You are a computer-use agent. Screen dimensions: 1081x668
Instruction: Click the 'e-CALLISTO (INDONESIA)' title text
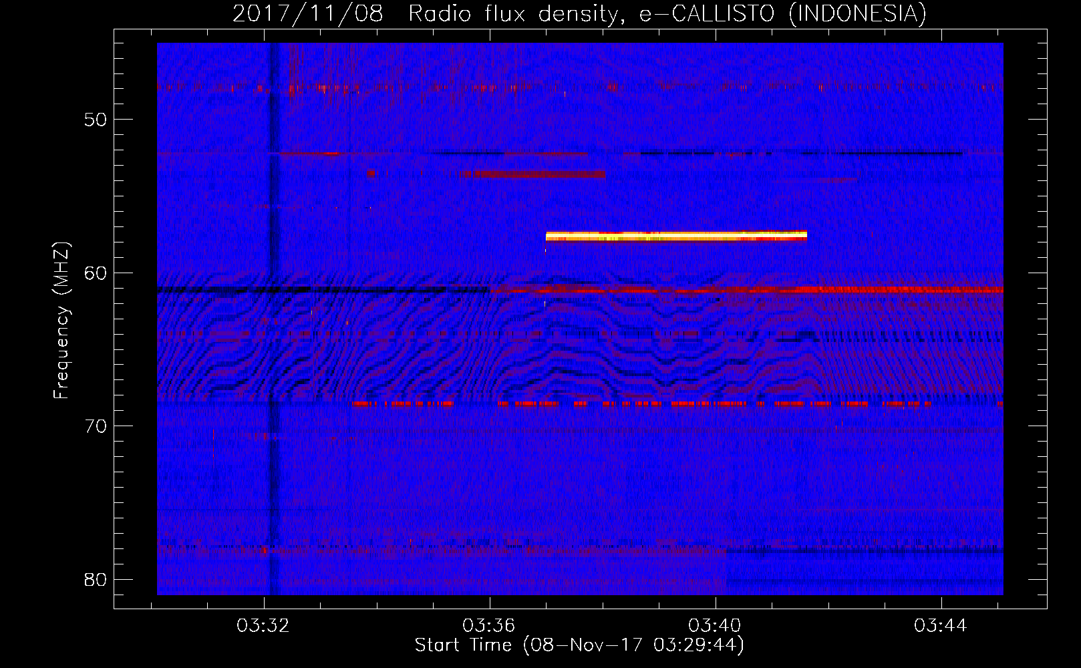tap(782, 13)
